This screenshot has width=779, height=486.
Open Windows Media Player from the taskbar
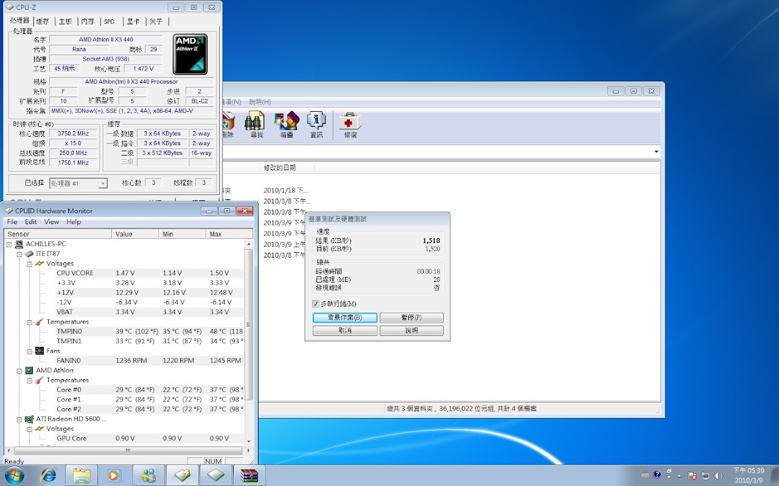coord(114,475)
